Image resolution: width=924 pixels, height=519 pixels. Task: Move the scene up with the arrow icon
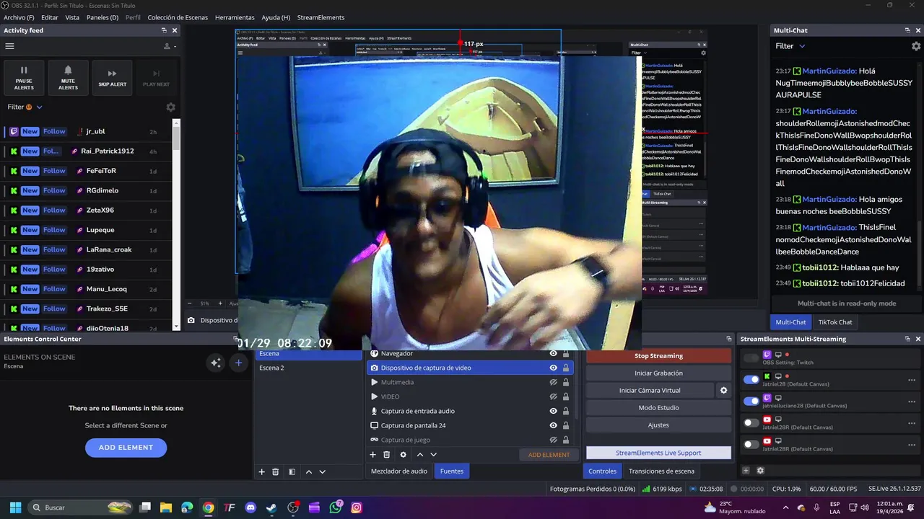click(x=309, y=472)
